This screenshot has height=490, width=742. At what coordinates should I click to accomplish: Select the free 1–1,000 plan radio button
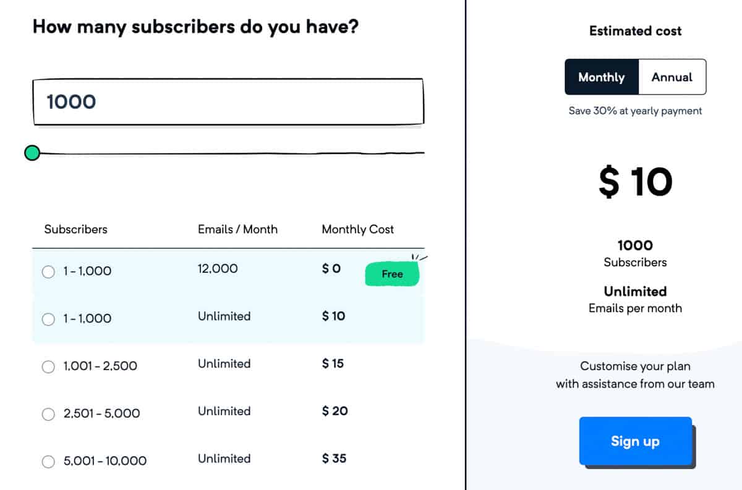click(x=48, y=272)
